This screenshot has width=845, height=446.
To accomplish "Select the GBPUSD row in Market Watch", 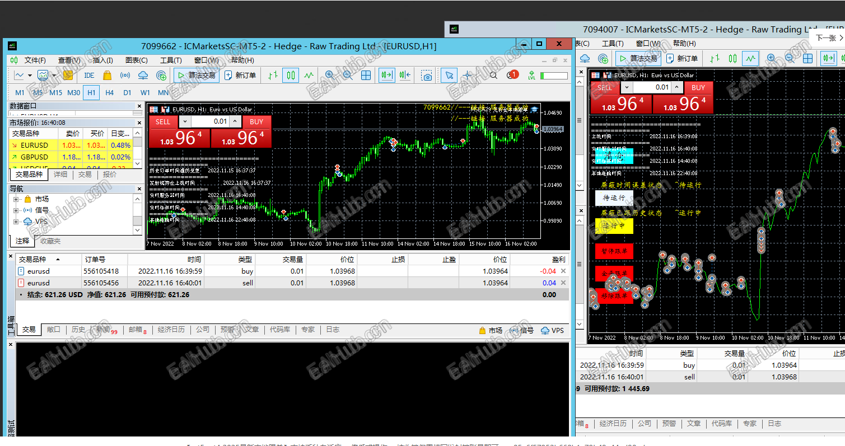I will (x=71, y=157).
